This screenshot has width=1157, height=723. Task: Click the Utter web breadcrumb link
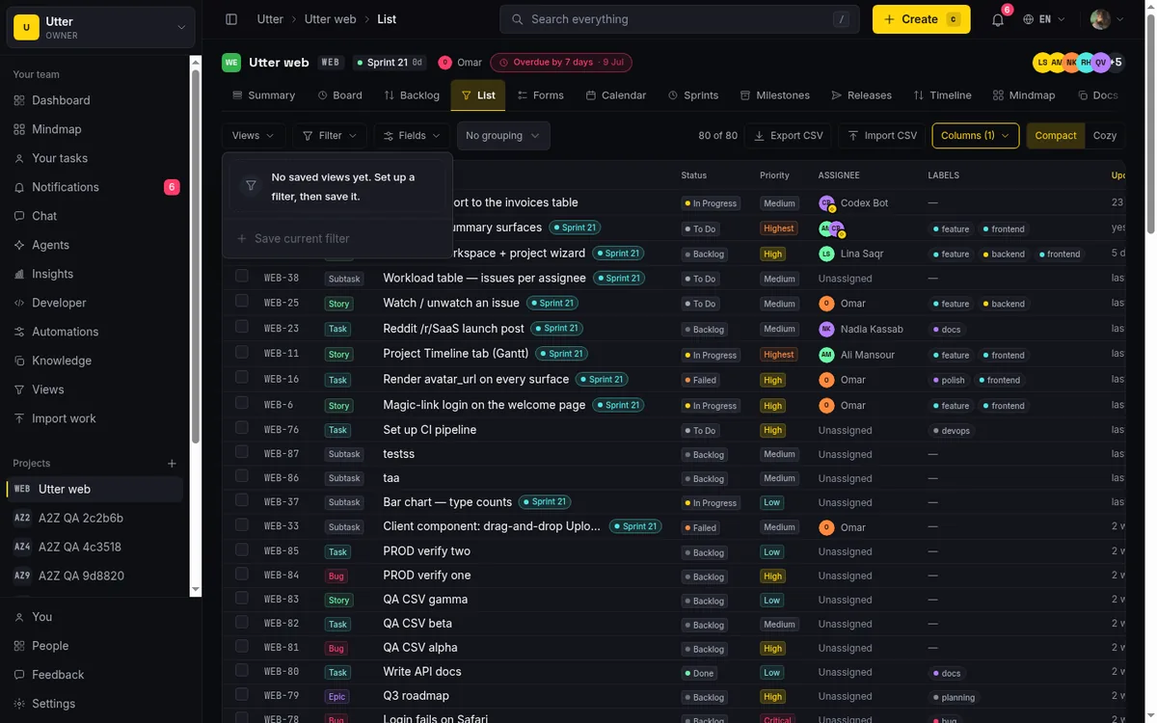(x=330, y=19)
